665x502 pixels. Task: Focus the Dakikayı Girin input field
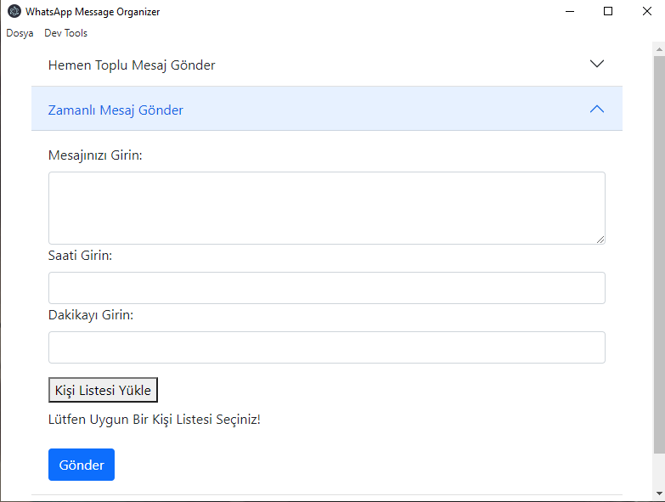click(327, 347)
